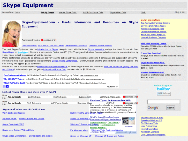The image size is (188, 141).
Task: Open the Asterisk PABX link
Action: point(9,119)
